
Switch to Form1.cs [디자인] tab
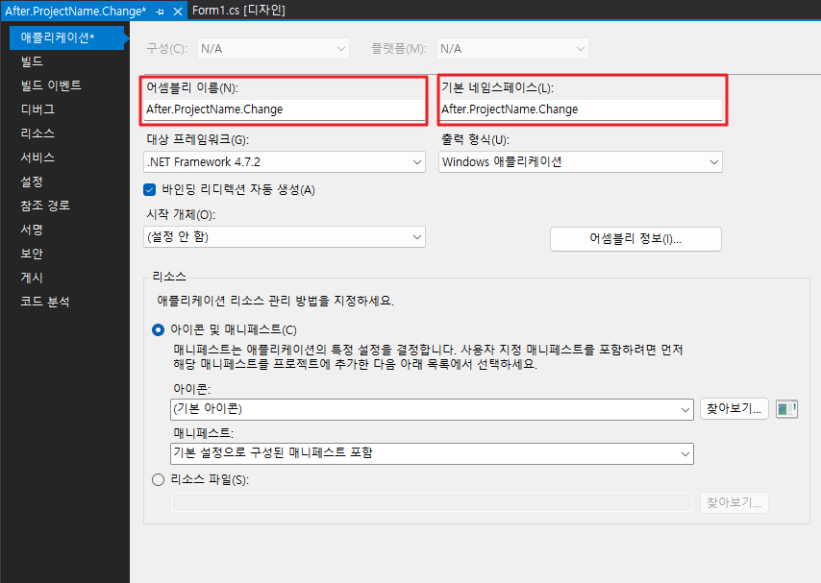coord(238,11)
